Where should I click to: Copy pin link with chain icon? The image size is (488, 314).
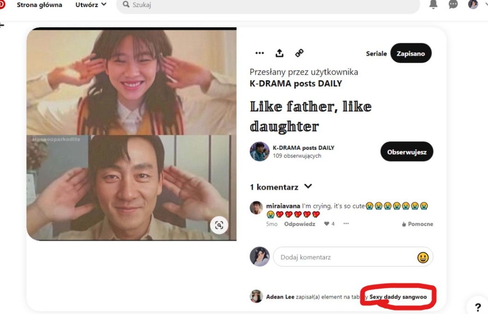(x=299, y=53)
